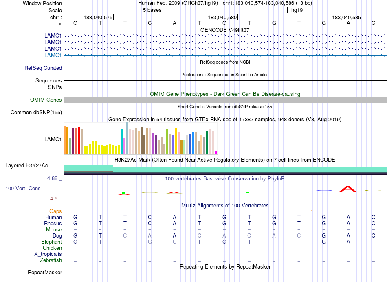Click the Scale label
The image size is (387, 282).
tap(55, 10)
